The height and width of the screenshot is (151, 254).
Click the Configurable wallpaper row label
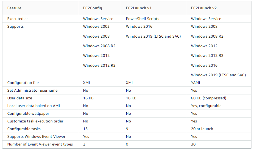pyautogui.click(x=28, y=114)
